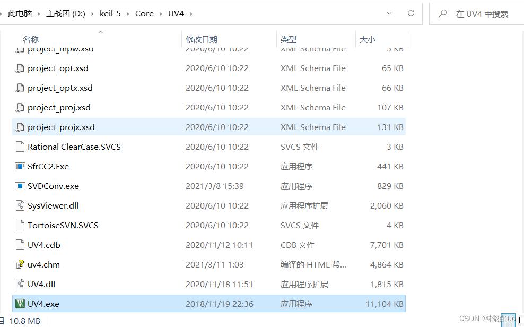Select file TortoiseSVN.SVCS

(x=63, y=226)
